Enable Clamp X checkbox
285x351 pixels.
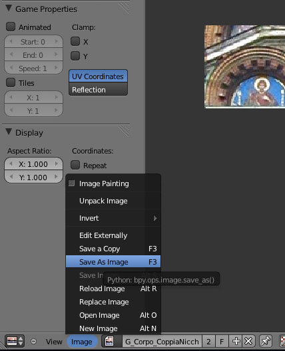pyautogui.click(x=75, y=41)
